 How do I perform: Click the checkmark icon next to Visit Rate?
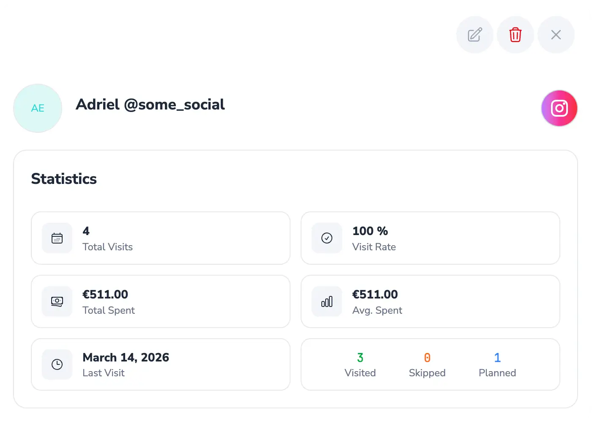326,238
